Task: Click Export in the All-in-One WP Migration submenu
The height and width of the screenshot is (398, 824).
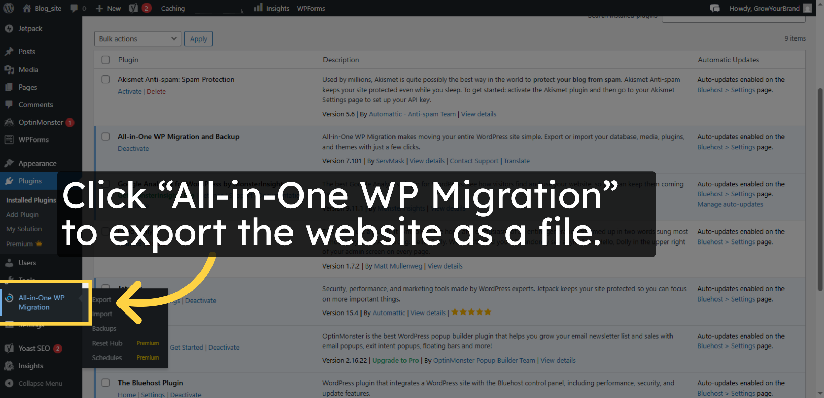Action: pos(101,299)
